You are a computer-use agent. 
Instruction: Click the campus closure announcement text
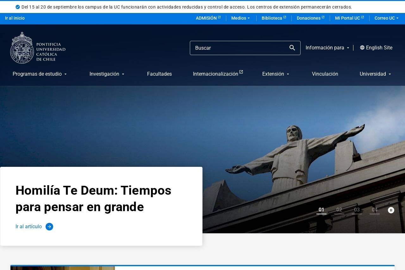pyautogui.click(x=187, y=7)
